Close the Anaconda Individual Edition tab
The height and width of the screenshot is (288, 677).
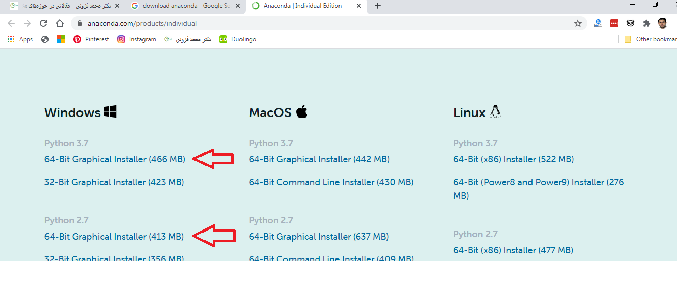coord(359,6)
